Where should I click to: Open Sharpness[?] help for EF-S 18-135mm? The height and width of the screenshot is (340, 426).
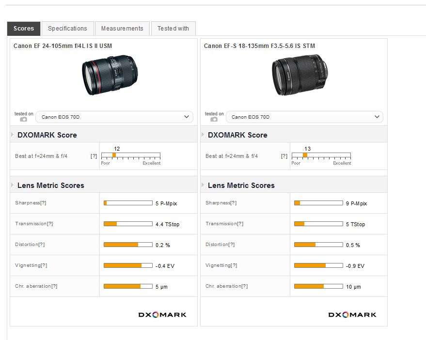point(234,203)
